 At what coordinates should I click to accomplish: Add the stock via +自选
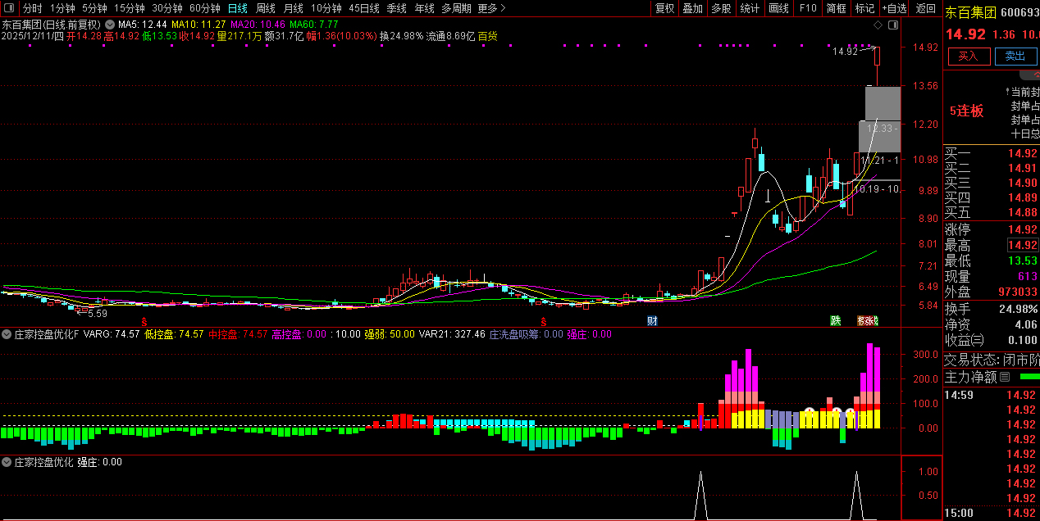point(894,8)
